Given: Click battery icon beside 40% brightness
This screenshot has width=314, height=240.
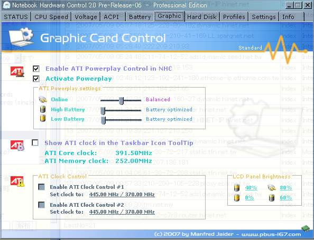Looking at the screenshot, I should (x=237, y=188).
